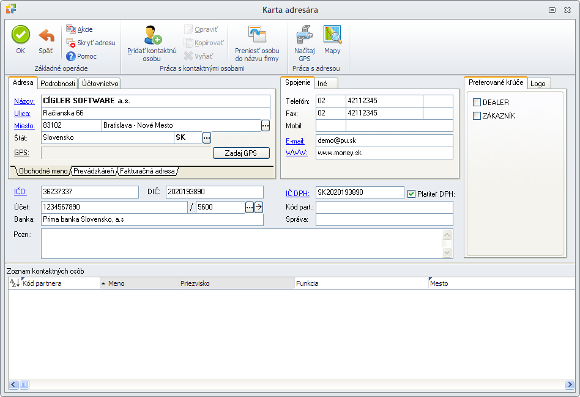580x397 pixels.
Task: Uncheck the Platiteľ DPH checkbox
Action: point(411,194)
